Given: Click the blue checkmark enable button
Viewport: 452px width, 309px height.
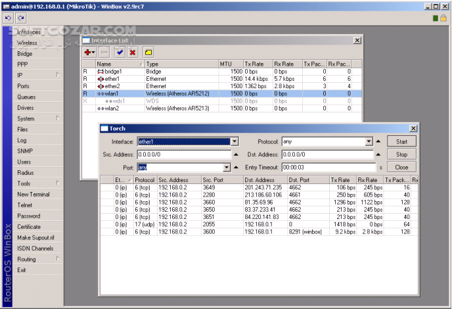Looking at the screenshot, I should pyautogui.click(x=120, y=53).
